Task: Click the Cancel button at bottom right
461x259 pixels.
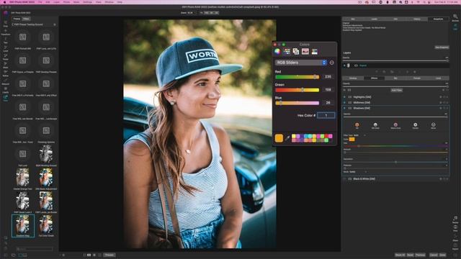Action: [434, 255]
